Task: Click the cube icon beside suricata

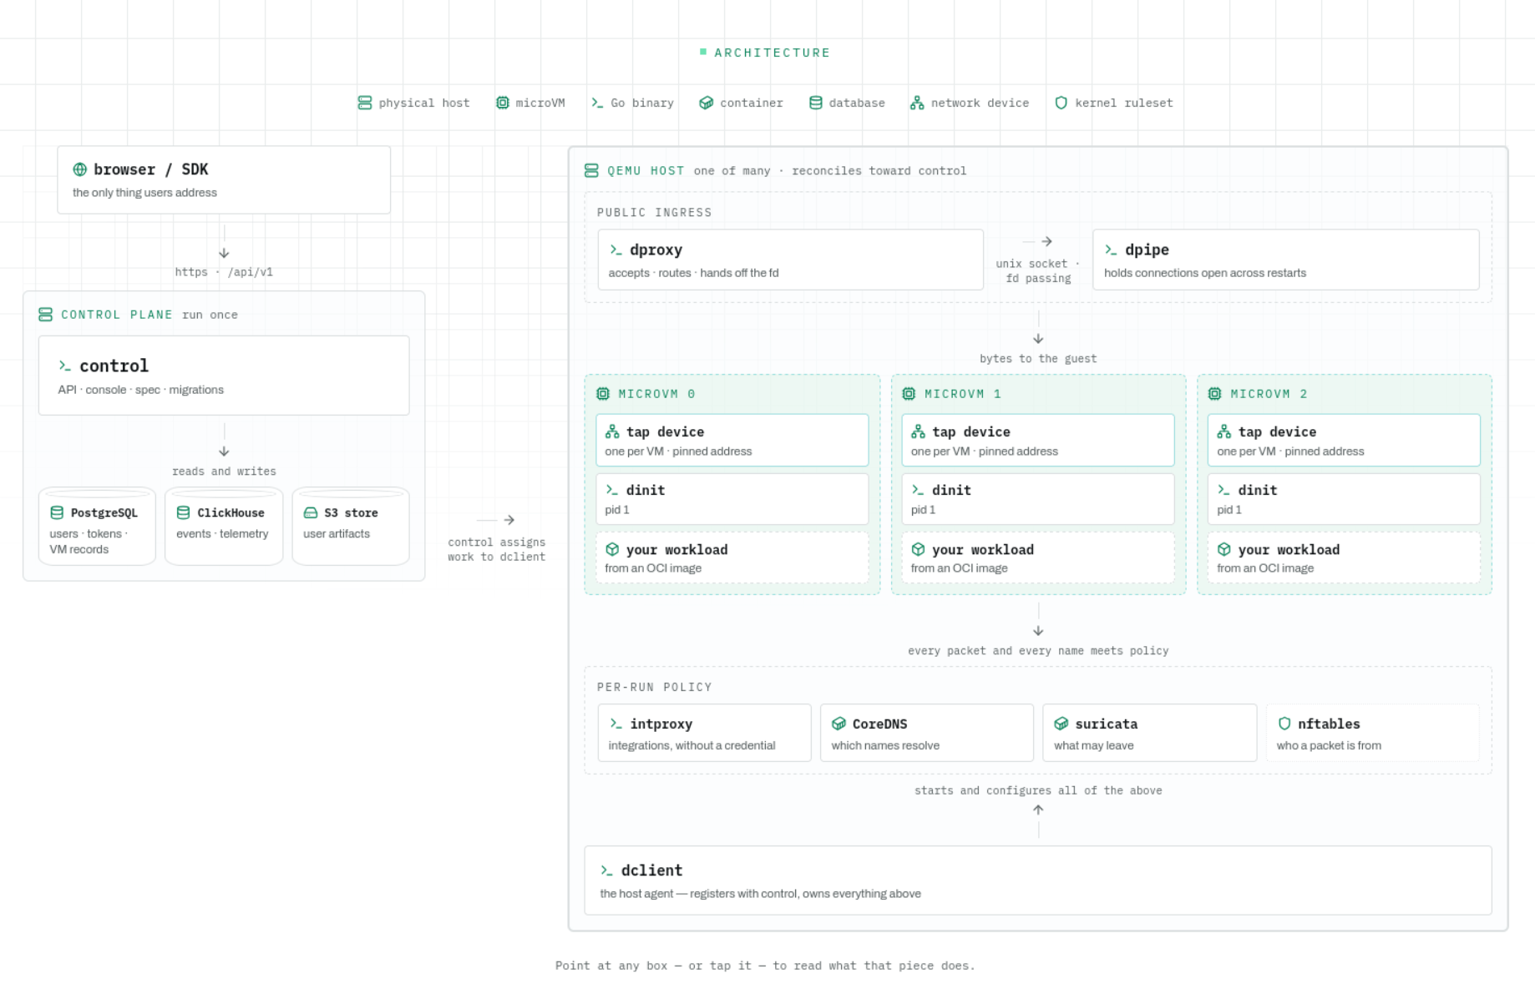Action: tap(1061, 724)
